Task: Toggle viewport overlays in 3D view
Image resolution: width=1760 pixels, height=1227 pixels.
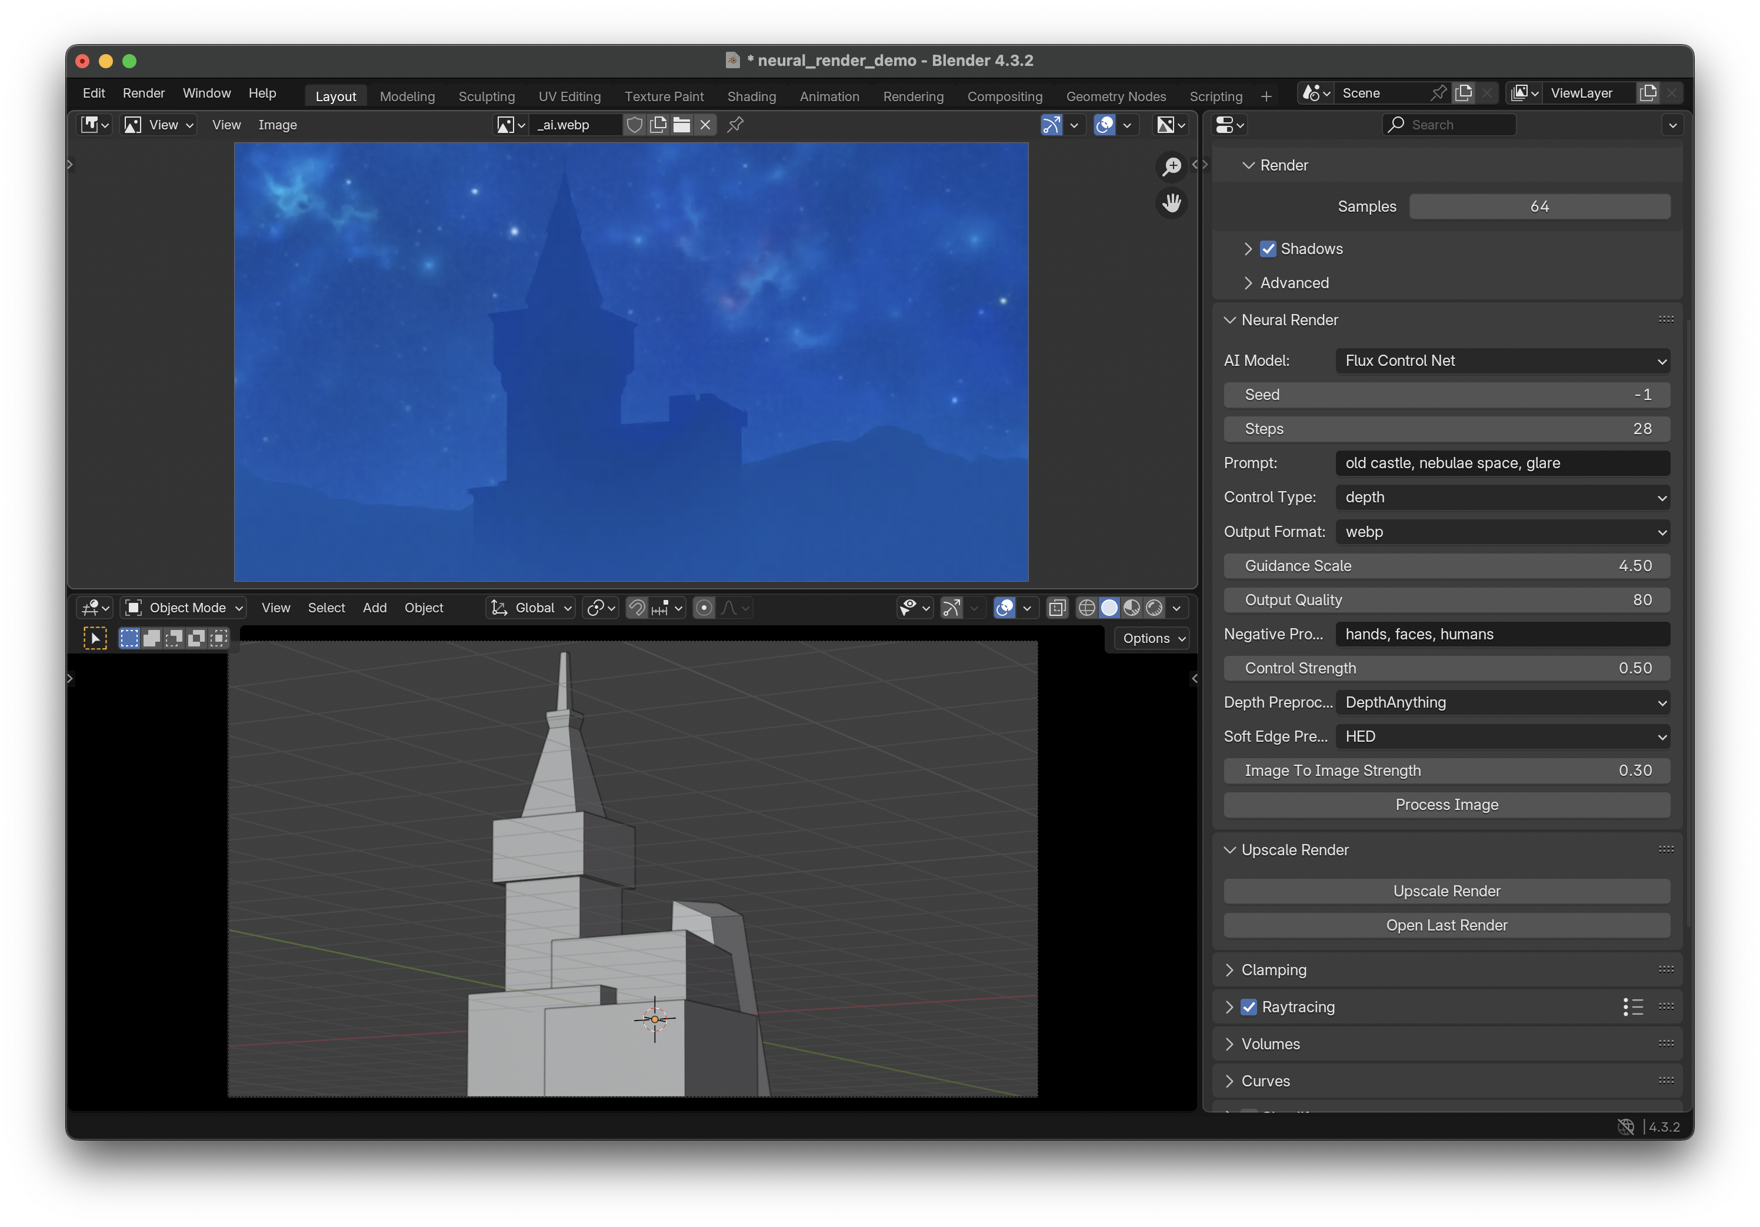Action: [1004, 608]
